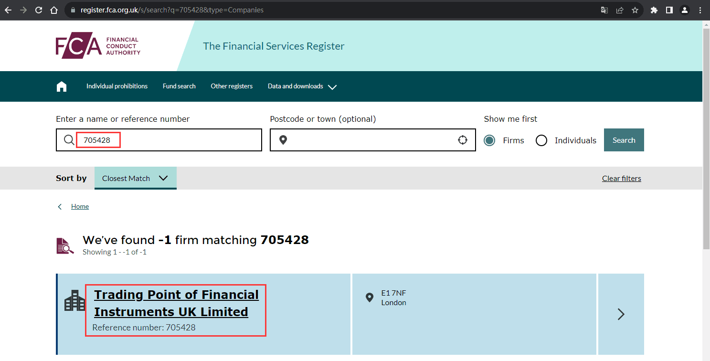Click the found -1 firm matching heading
This screenshot has height=361, width=710.
pyautogui.click(x=196, y=240)
